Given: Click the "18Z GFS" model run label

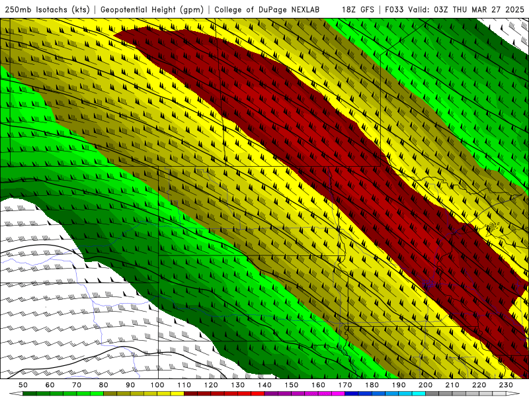Looking at the screenshot, I should tap(358, 9).
